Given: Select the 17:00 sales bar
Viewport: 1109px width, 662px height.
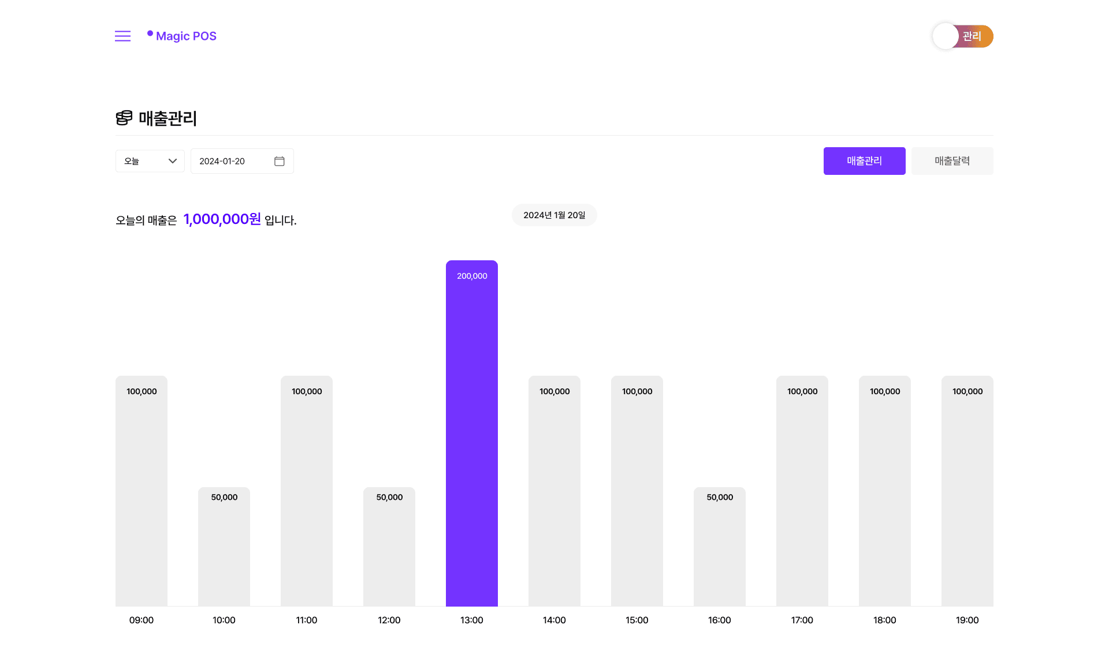Looking at the screenshot, I should click(x=802, y=491).
